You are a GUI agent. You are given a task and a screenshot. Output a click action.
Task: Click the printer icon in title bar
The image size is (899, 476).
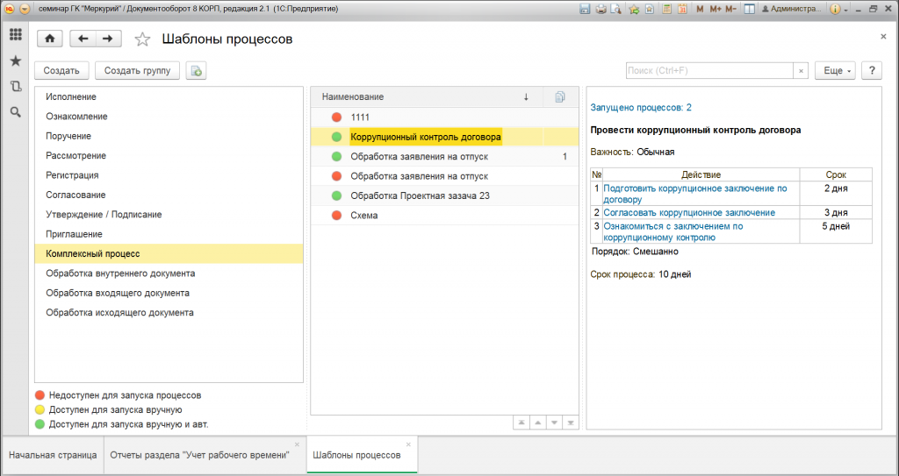[601, 9]
